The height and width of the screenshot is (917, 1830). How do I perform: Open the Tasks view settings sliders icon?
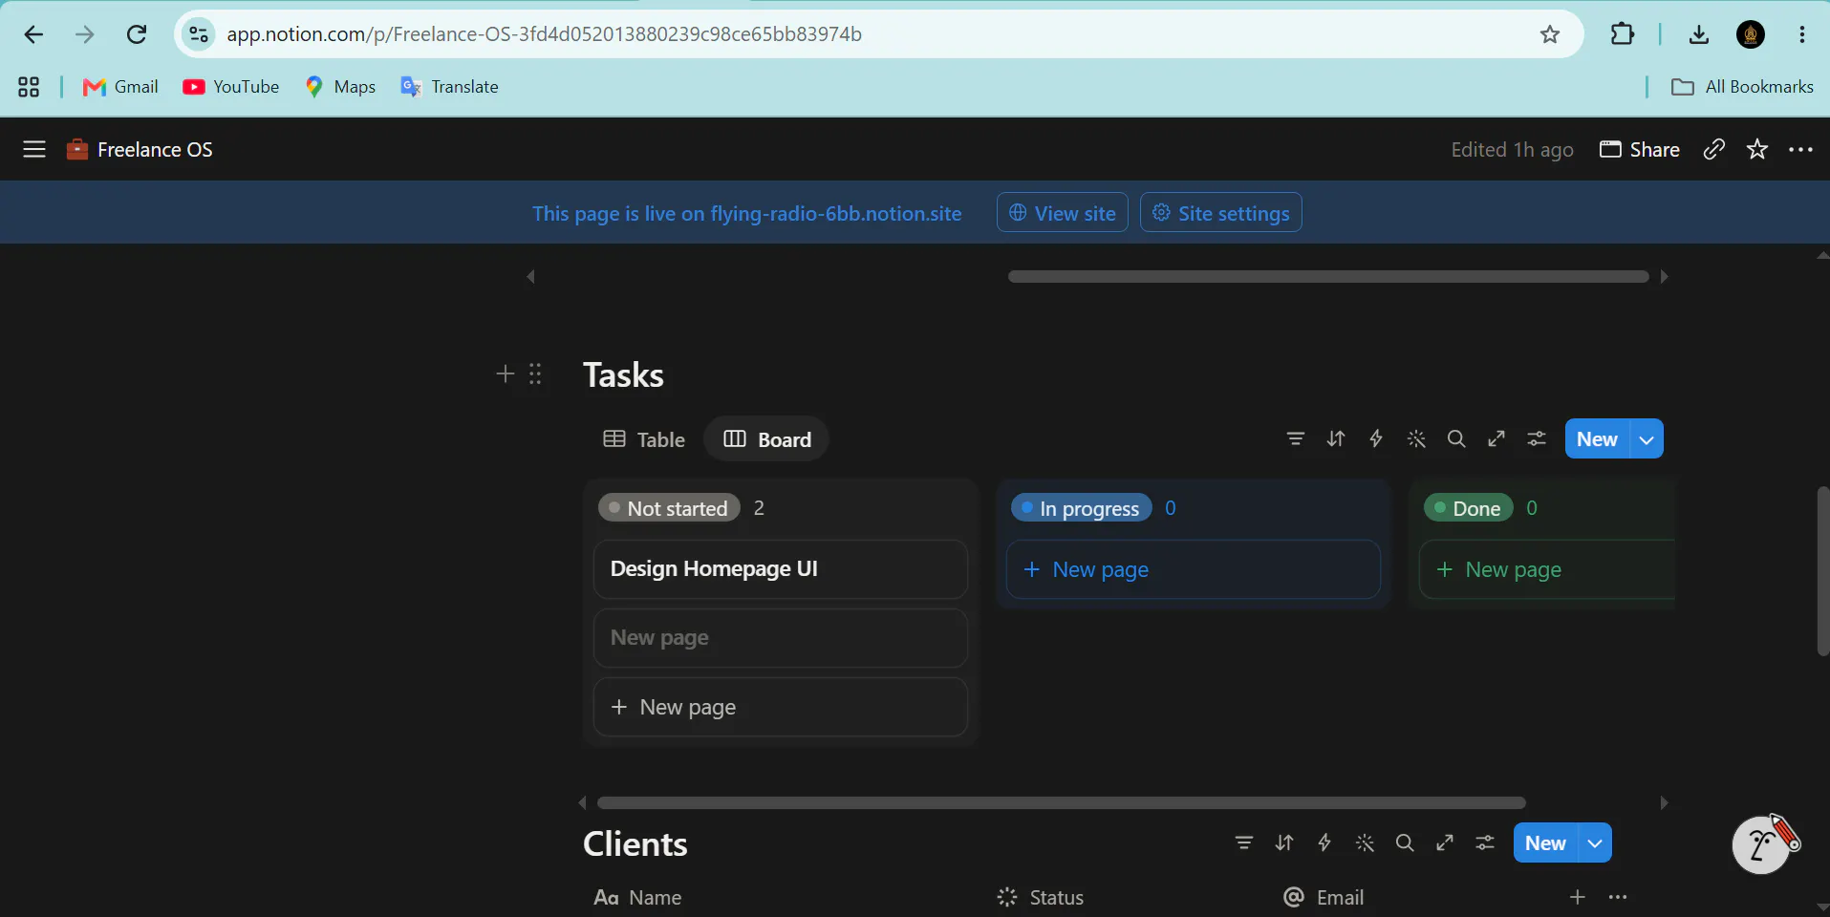[x=1537, y=439]
